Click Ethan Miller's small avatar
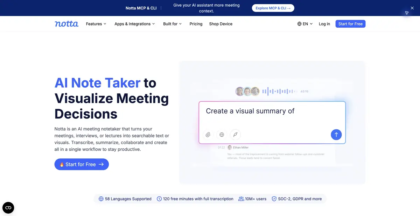 coord(230,147)
